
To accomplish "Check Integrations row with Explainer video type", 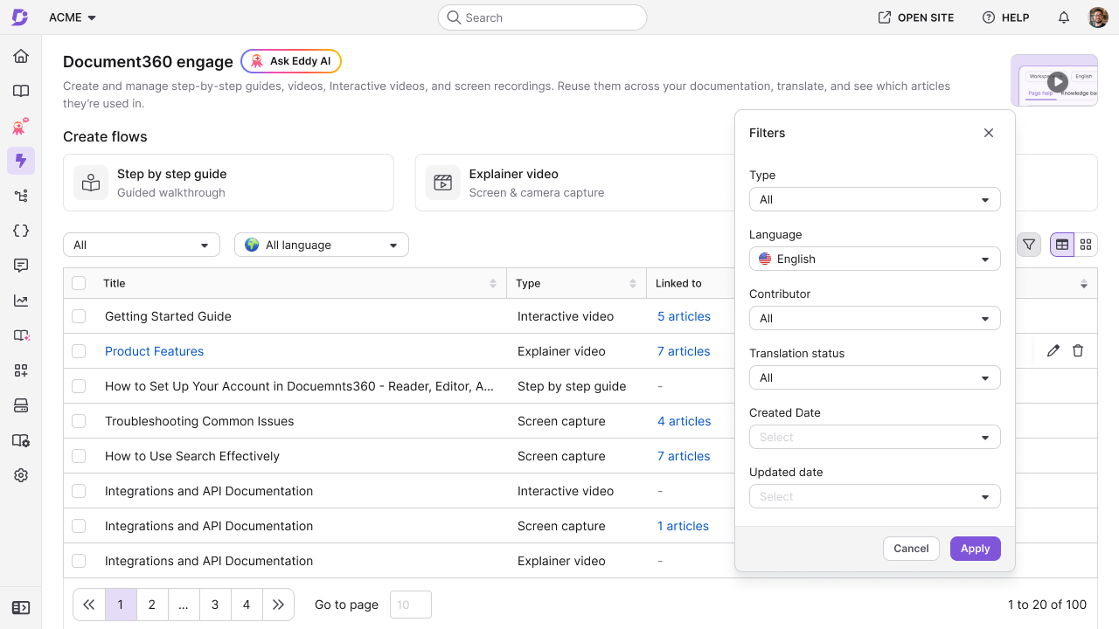I will pyautogui.click(x=79, y=561).
